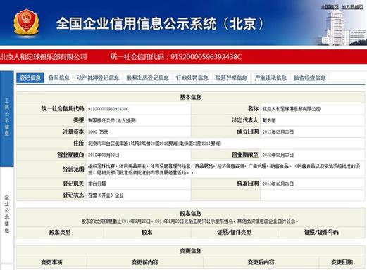Image resolution: width=367 pixels, height=270 pixels.
Task: Open the 地方局首页 link
Action: [352, 7]
